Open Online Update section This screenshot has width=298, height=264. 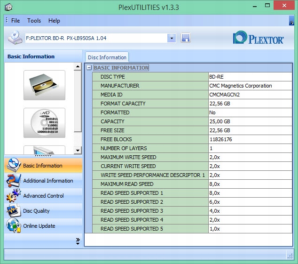coord(43,226)
